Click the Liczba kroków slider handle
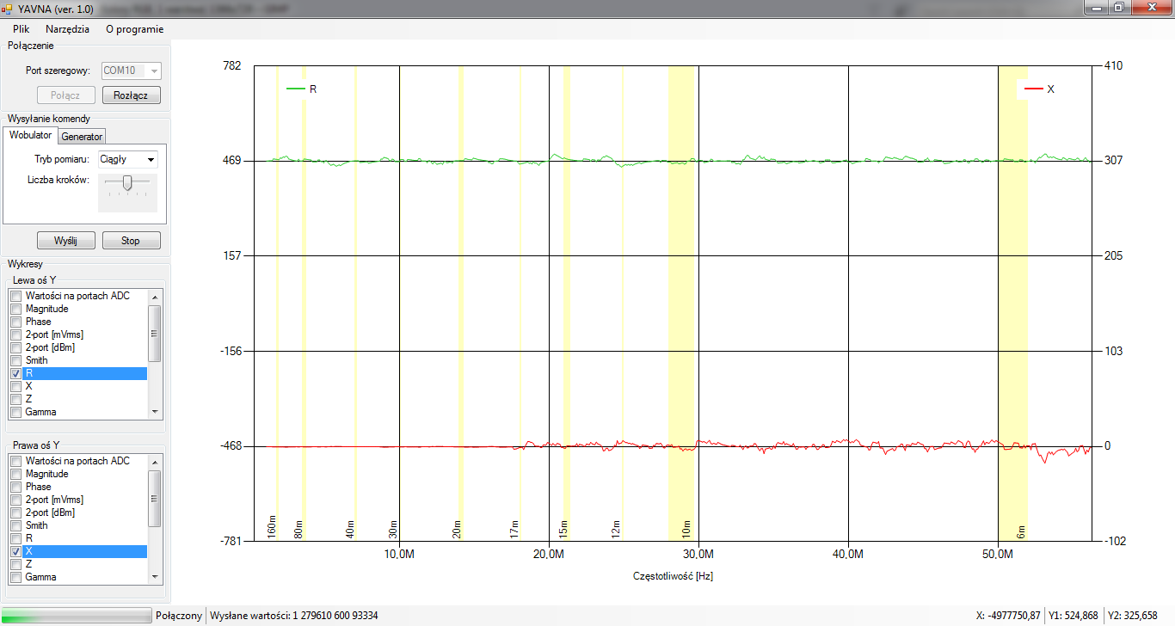This screenshot has width=1175, height=626. (x=127, y=182)
